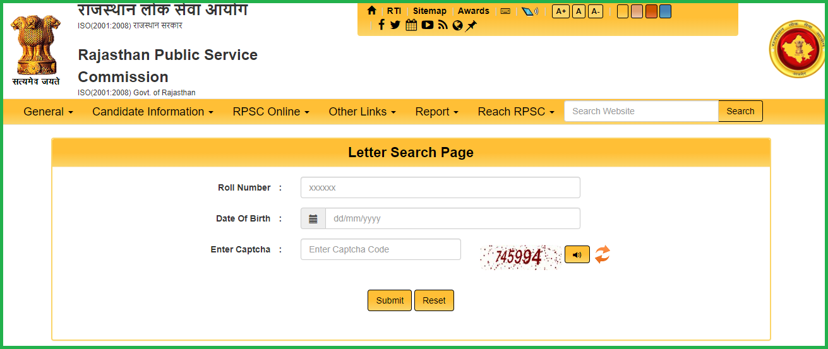This screenshot has width=828, height=349.
Task: Submit the letter search form
Action: click(x=390, y=300)
